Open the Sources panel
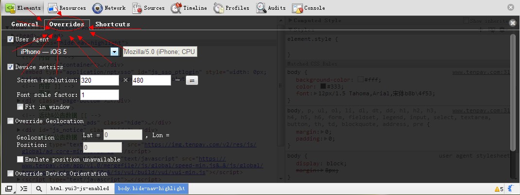520x195 pixels. [x=148, y=8]
